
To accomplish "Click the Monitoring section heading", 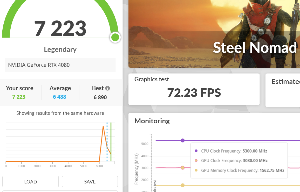I will [x=152, y=121].
